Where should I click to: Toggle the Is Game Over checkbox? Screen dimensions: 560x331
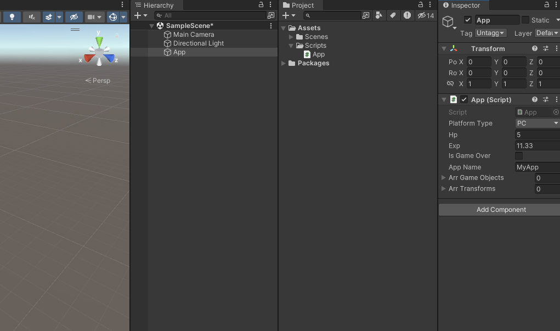coord(519,156)
